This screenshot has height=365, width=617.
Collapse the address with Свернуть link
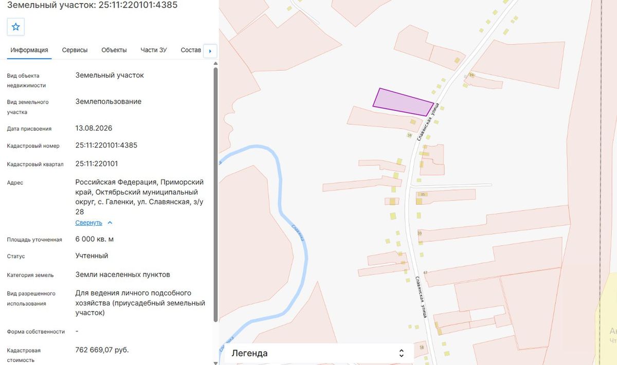(x=89, y=223)
